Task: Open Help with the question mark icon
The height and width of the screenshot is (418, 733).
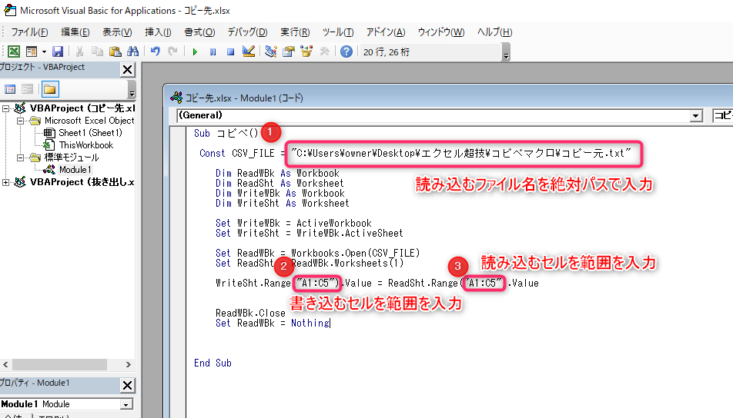Action: (x=346, y=51)
